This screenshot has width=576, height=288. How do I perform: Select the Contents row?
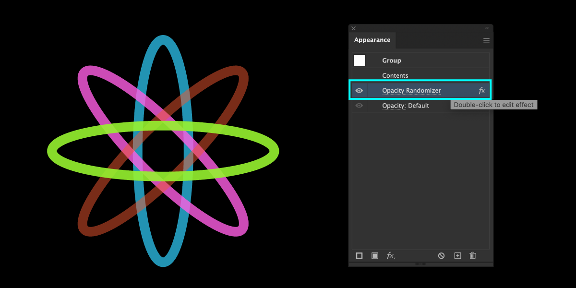pyautogui.click(x=395, y=75)
